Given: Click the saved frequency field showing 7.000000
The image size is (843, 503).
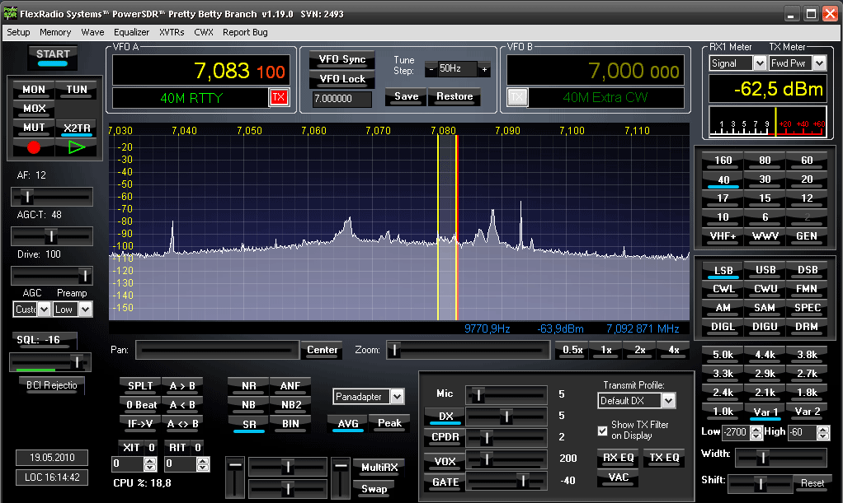Looking at the screenshot, I should point(341,98).
